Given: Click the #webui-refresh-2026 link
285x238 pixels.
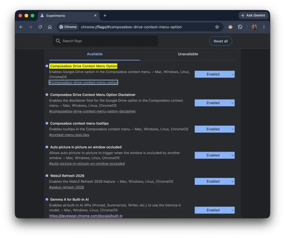Looking at the screenshot, I should coord(66,187).
